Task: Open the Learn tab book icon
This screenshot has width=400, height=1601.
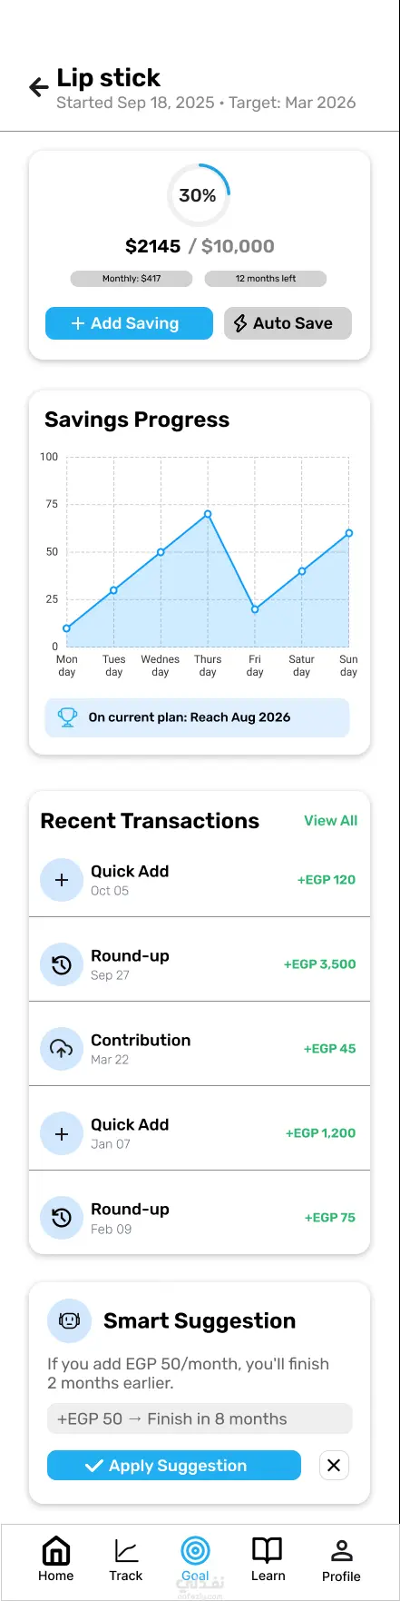Action: click(268, 1549)
